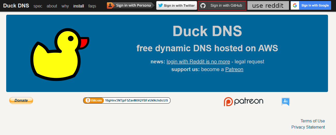The height and width of the screenshot is (135, 336).
Task: Click the Google G logo icon
Action: 295,5
